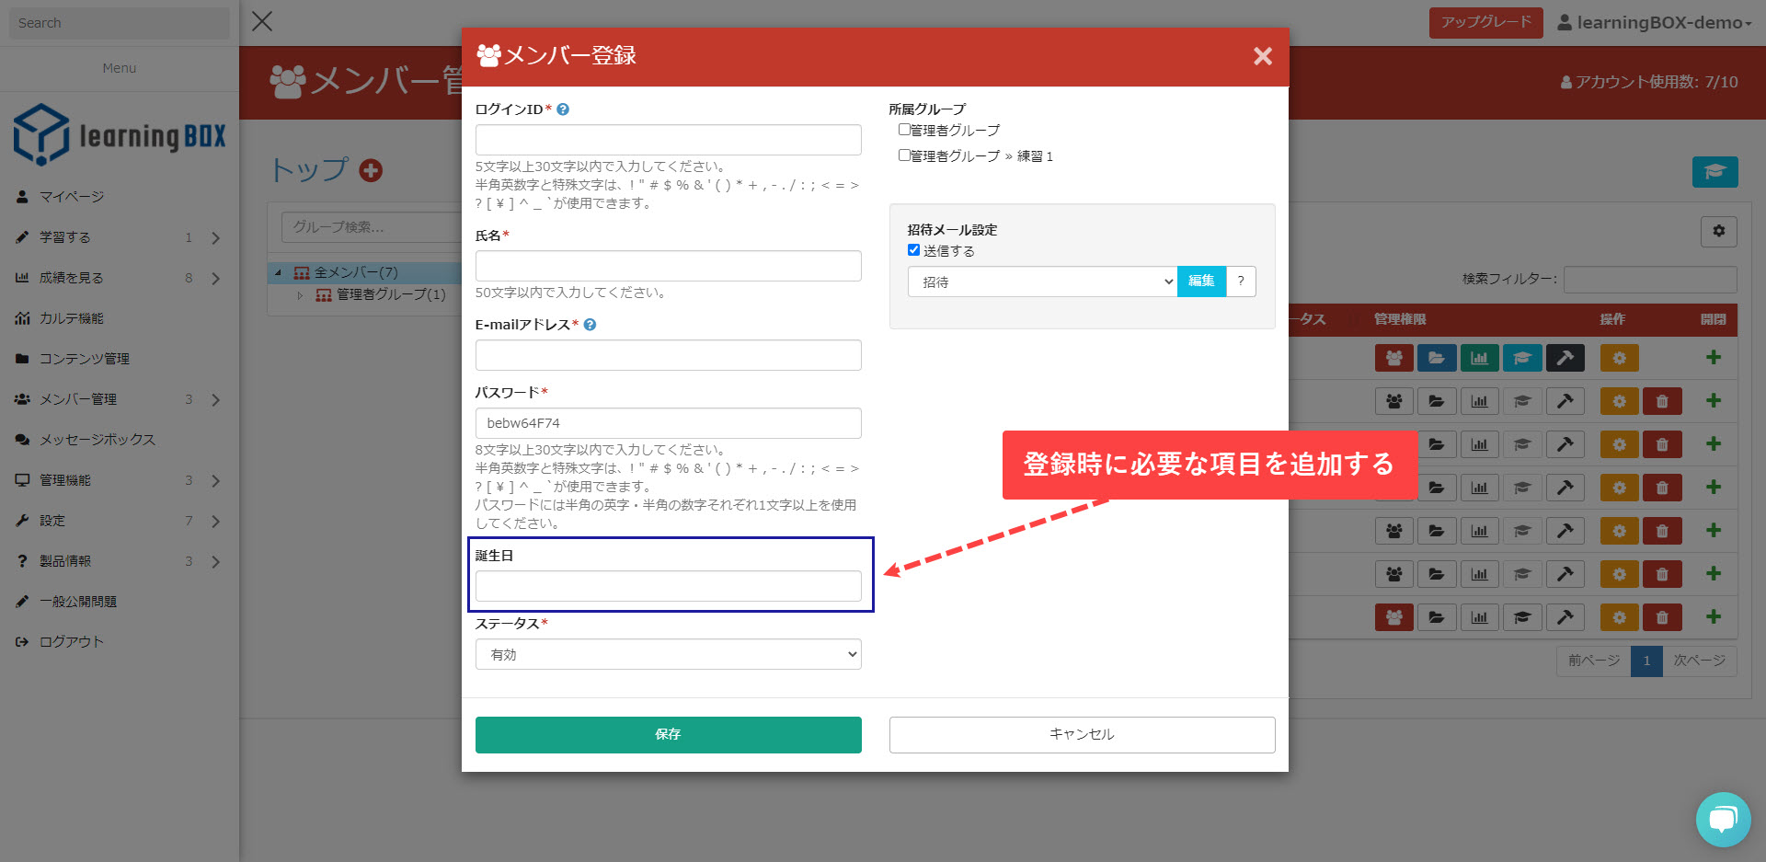This screenshot has width=1766, height=862.
Task: Uncheck the 送信する invitation mail checkbox
Action: point(913,250)
